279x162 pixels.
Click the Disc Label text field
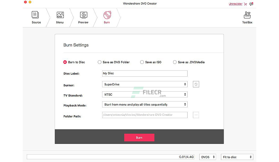(145, 73)
